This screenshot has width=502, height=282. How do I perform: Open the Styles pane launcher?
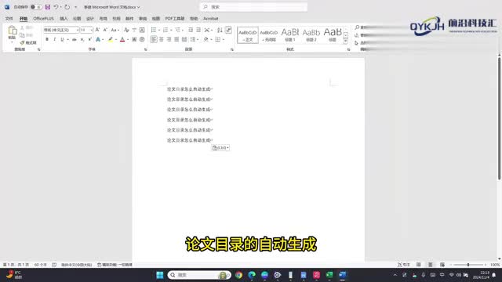pos(348,49)
